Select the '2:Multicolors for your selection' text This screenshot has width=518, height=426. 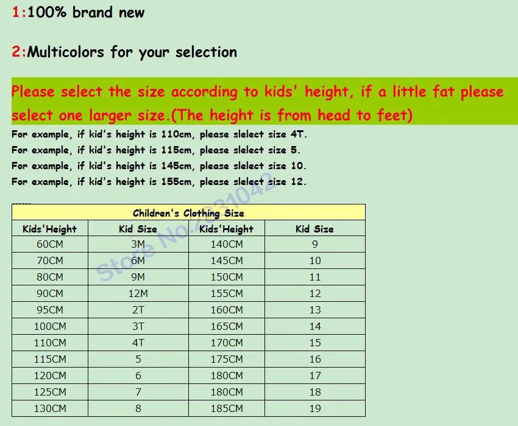tap(124, 52)
